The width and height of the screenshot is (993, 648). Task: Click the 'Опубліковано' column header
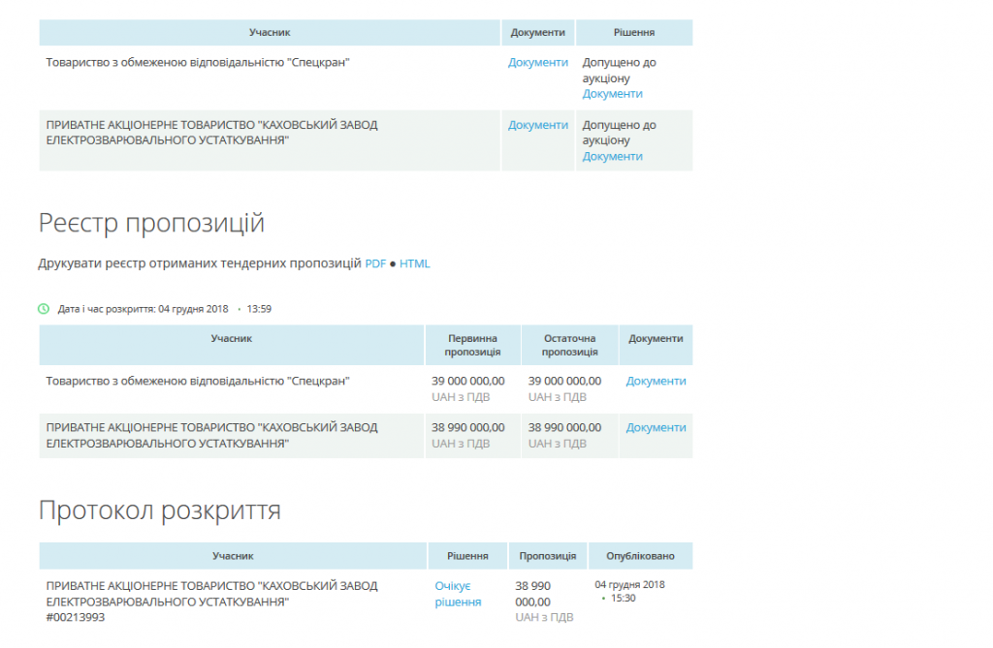click(x=640, y=556)
